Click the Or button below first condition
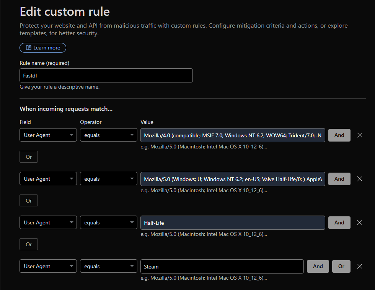375x290 pixels. tap(29, 157)
